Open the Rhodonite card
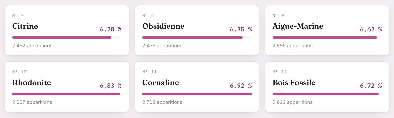 (67, 87)
